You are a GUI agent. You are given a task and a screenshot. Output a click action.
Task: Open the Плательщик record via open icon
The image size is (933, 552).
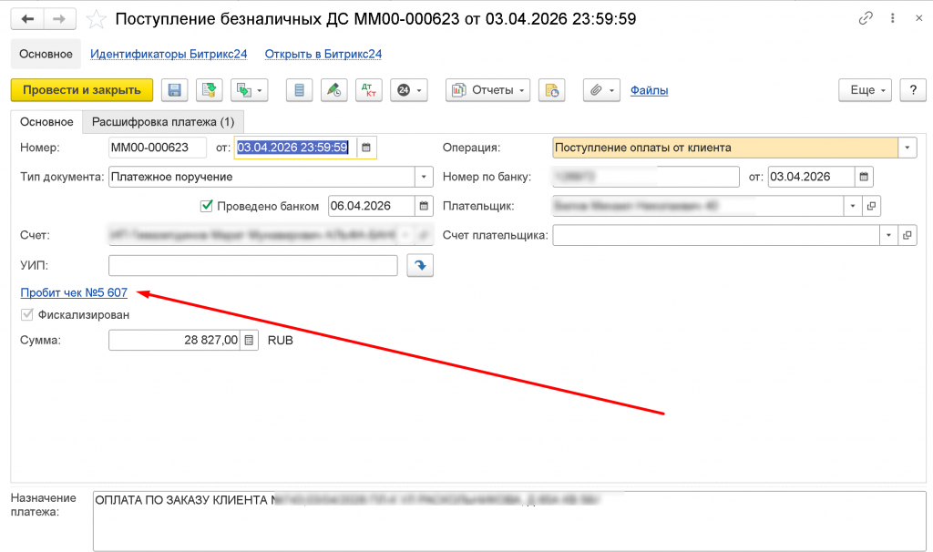click(872, 206)
